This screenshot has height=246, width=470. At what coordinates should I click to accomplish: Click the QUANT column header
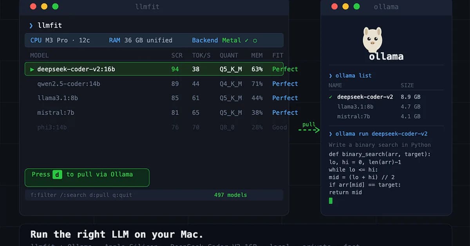click(229, 55)
